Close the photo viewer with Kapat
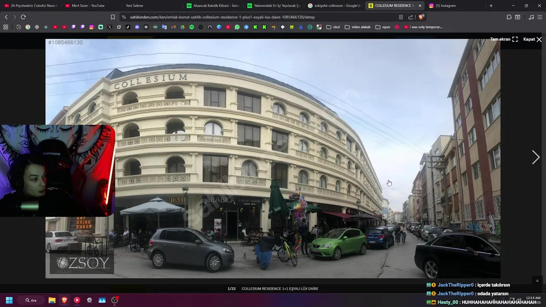The image size is (546, 307). [x=532, y=39]
